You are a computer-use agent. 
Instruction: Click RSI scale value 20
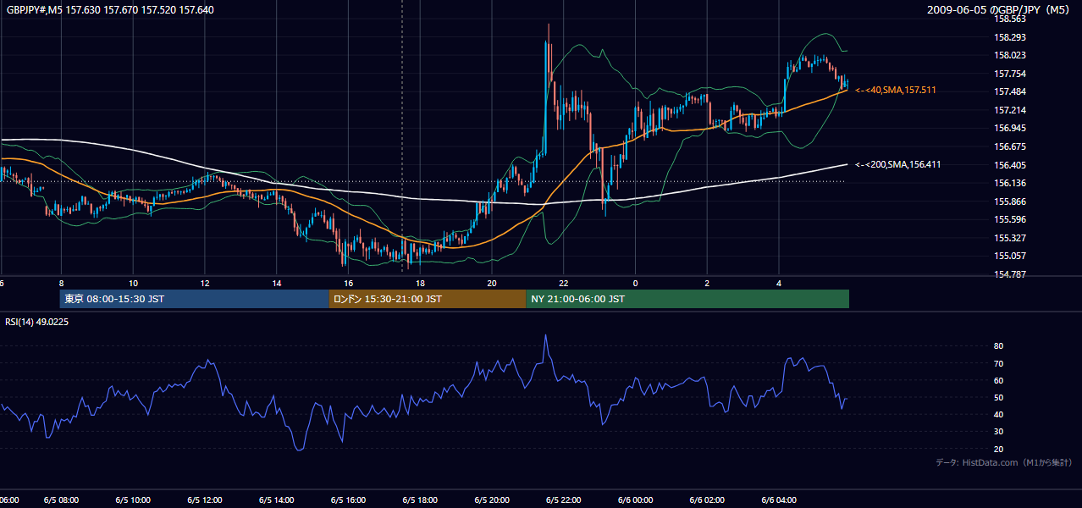point(999,449)
